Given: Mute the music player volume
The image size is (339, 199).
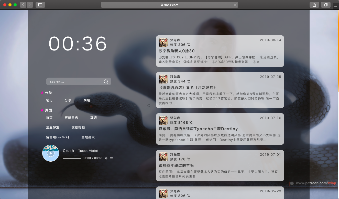Looking at the screenshot, I should pyautogui.click(x=106, y=158).
